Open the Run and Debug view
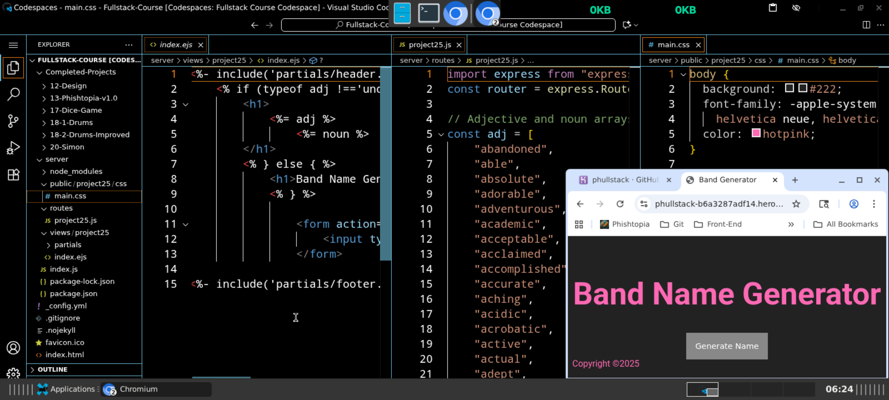The height and width of the screenshot is (400, 889). (13, 148)
